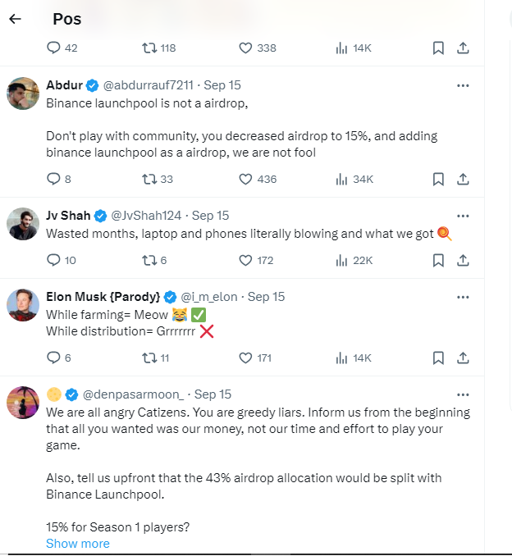Reply to Jv Shah's post
Screen dimensions: 512x556
tap(54, 260)
